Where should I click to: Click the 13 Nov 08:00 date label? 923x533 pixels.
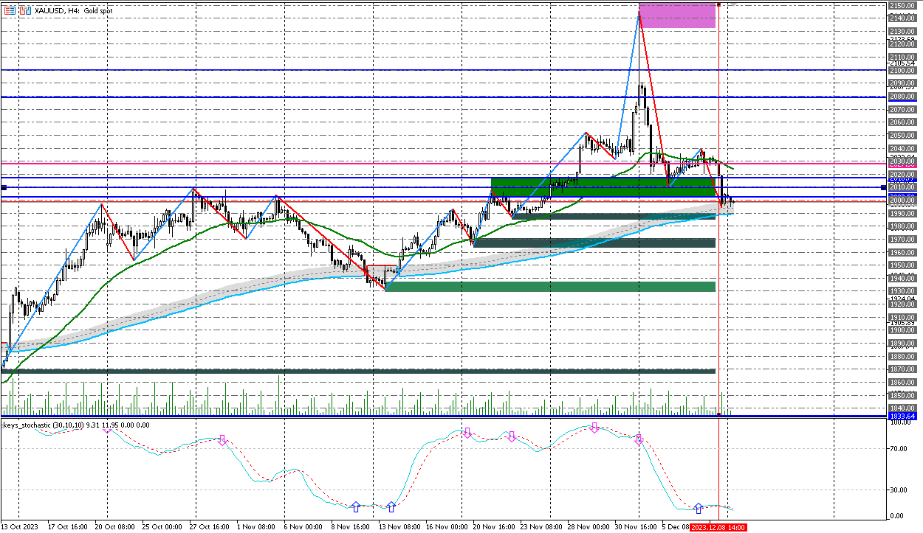pos(399,528)
